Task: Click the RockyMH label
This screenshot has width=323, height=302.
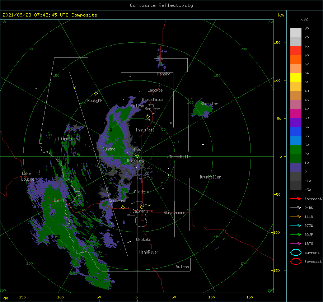Action: [x=95, y=101]
